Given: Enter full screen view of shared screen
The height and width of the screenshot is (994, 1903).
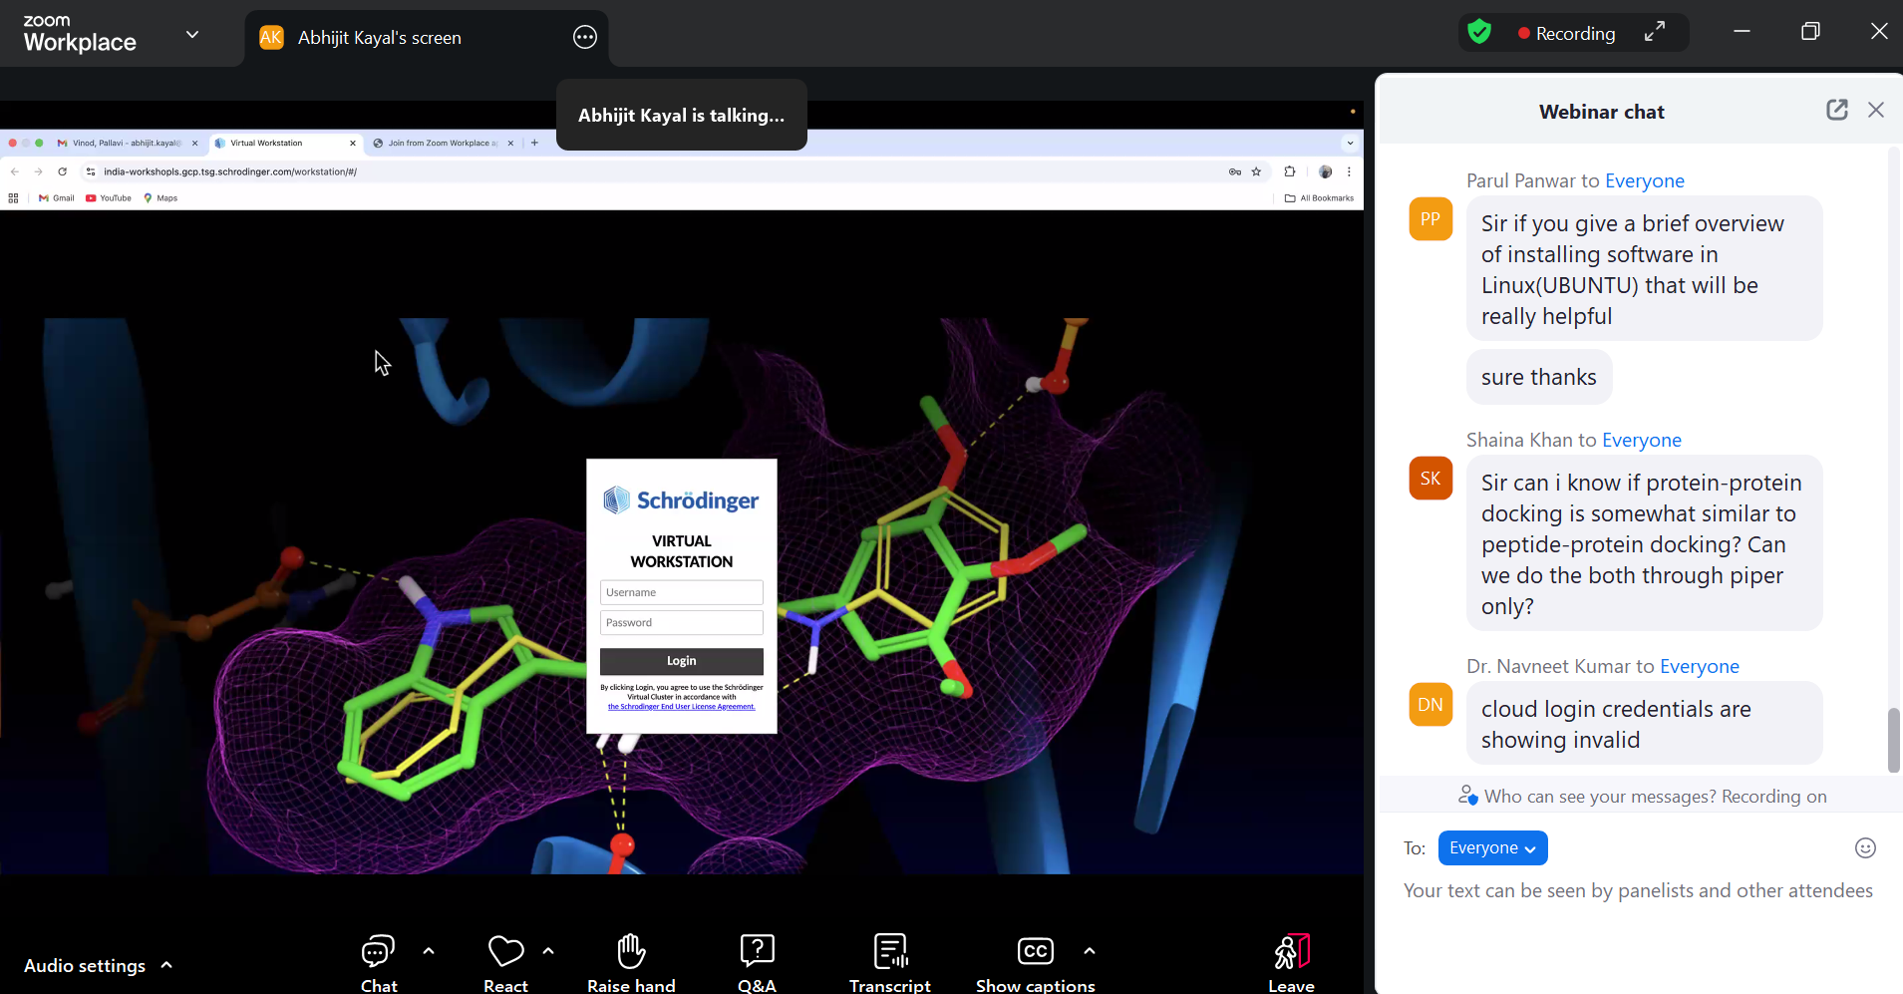Looking at the screenshot, I should pyautogui.click(x=1655, y=32).
